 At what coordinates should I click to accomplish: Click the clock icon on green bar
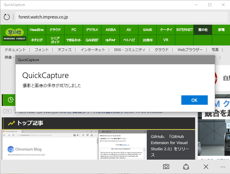coord(11,100)
